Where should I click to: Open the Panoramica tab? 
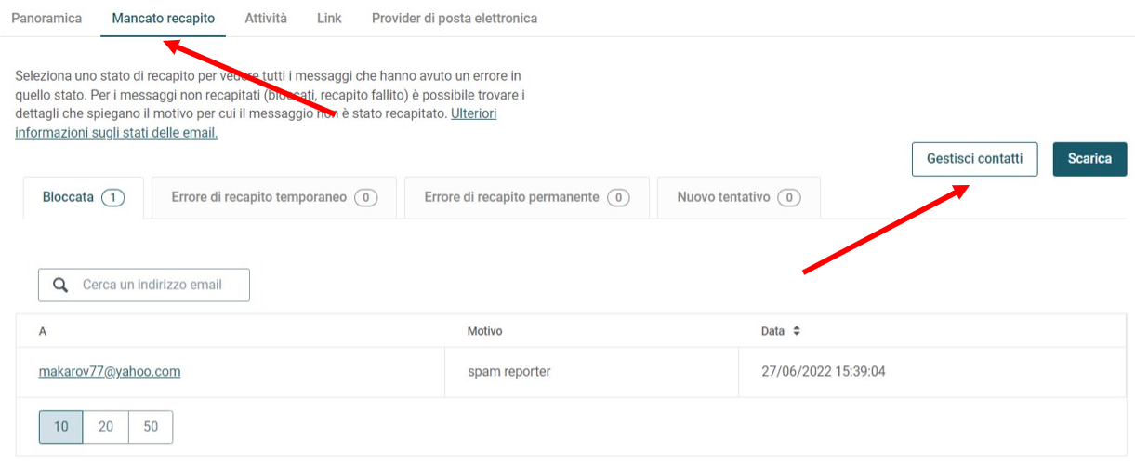click(x=46, y=18)
